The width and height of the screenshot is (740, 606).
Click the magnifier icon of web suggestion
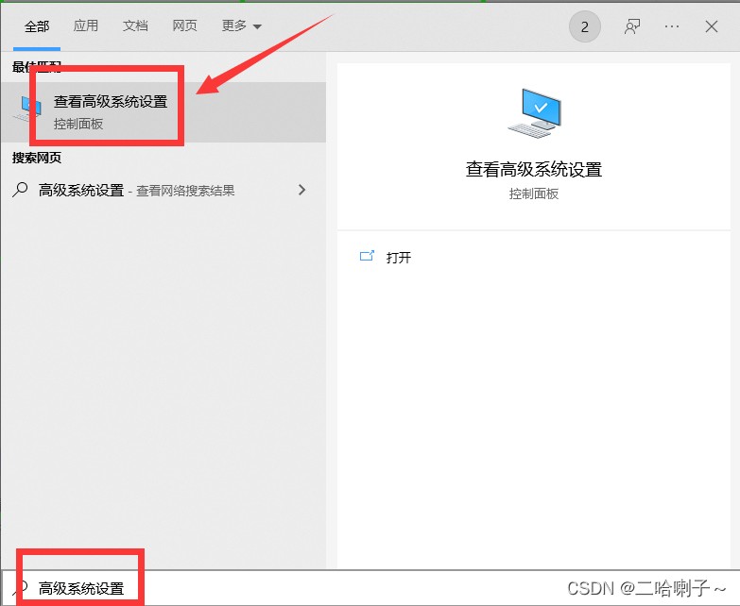tap(20, 190)
